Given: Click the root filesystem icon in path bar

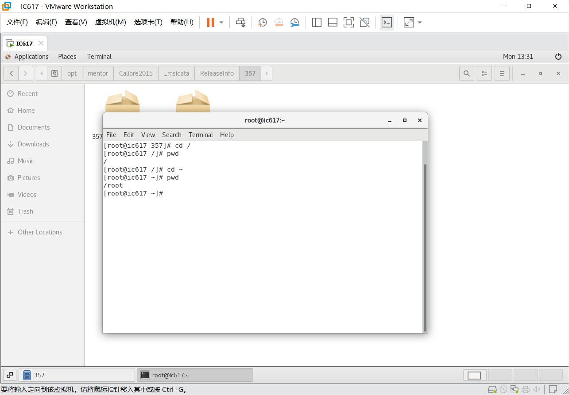Looking at the screenshot, I should click(54, 73).
